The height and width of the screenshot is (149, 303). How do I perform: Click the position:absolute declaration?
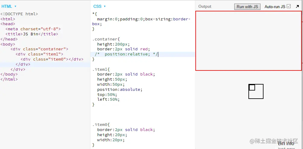point(120,89)
